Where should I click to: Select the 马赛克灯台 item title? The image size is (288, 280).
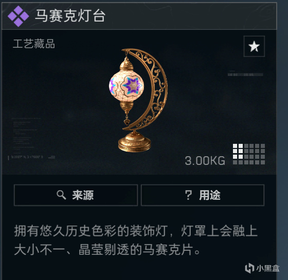(70, 16)
